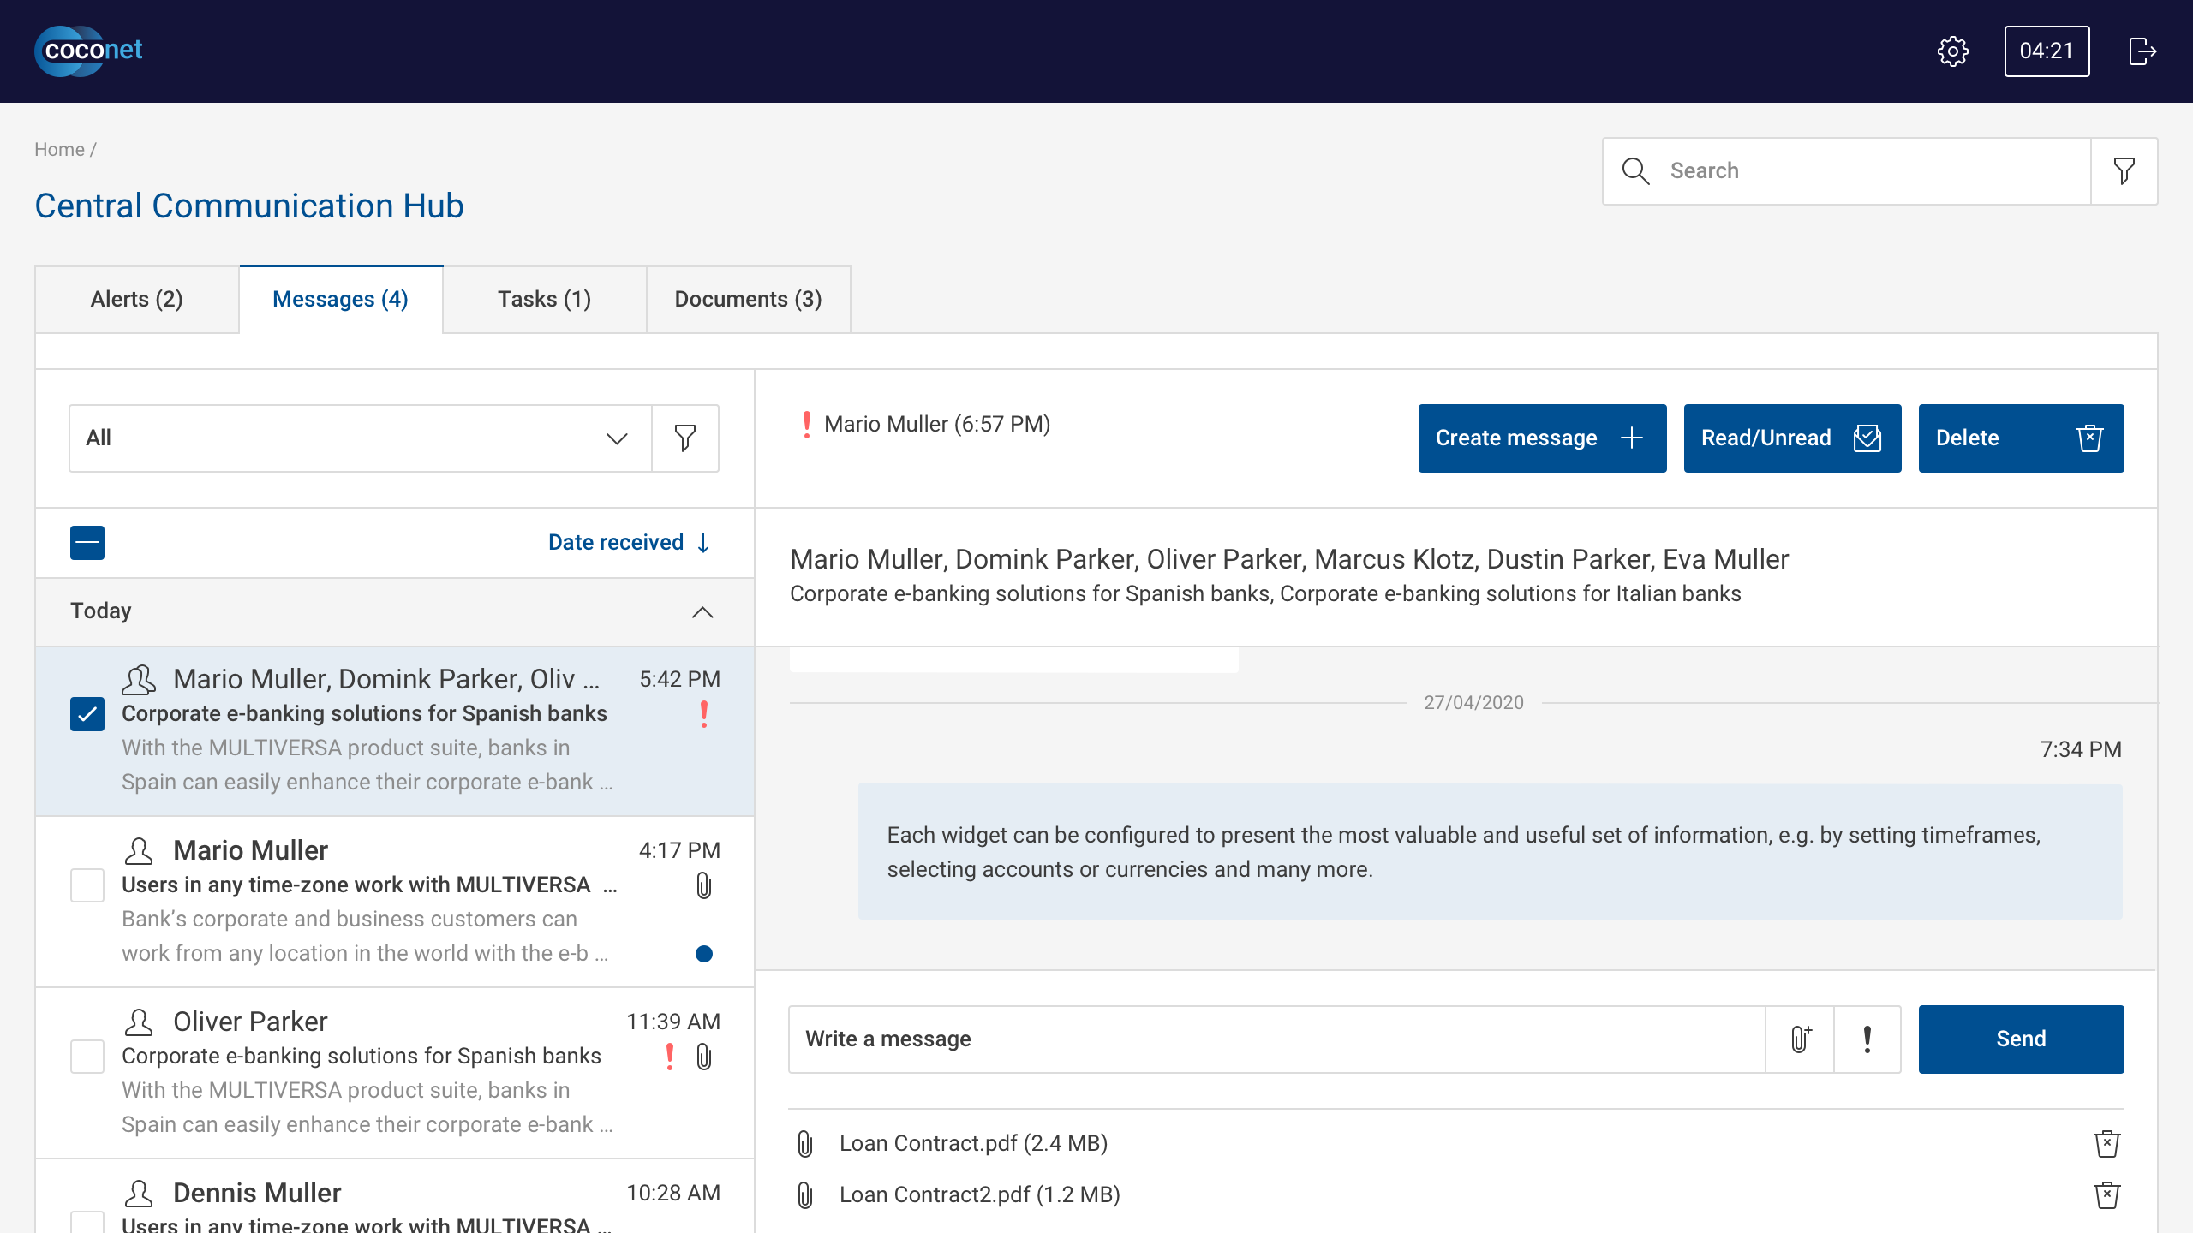
Task: Click priority mark in the 5:42 PM message
Action: tap(704, 714)
